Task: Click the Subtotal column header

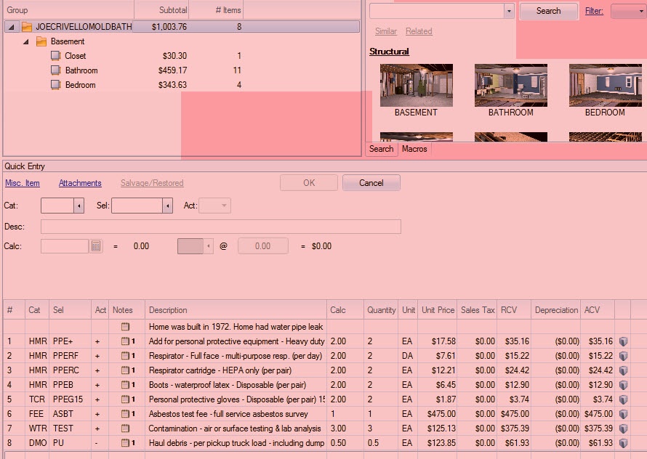Action: click(x=161, y=10)
